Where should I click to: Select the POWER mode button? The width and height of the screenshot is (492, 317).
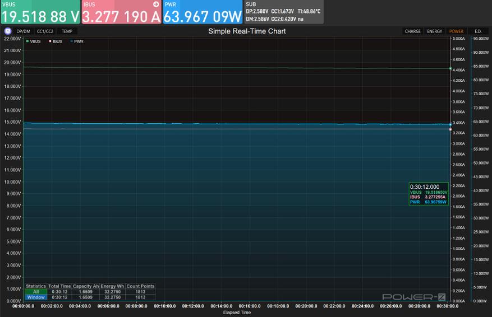[x=456, y=31]
